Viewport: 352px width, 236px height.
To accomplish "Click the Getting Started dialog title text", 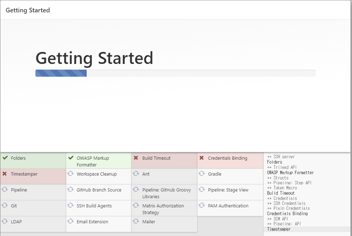I will point(28,10).
